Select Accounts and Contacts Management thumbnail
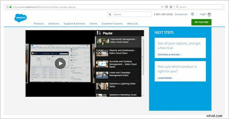229x119 pixels. tap(102, 64)
